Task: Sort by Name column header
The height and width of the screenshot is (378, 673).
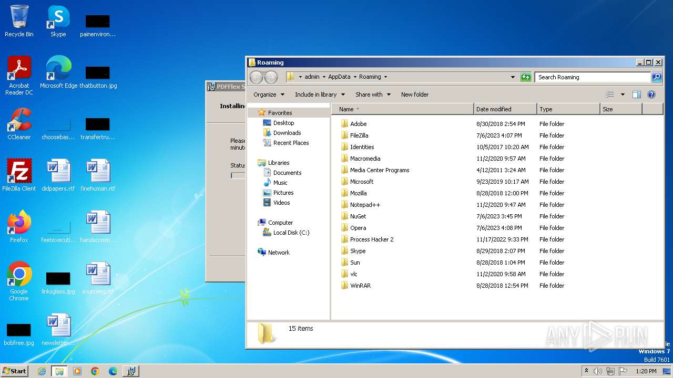Action: click(403, 109)
